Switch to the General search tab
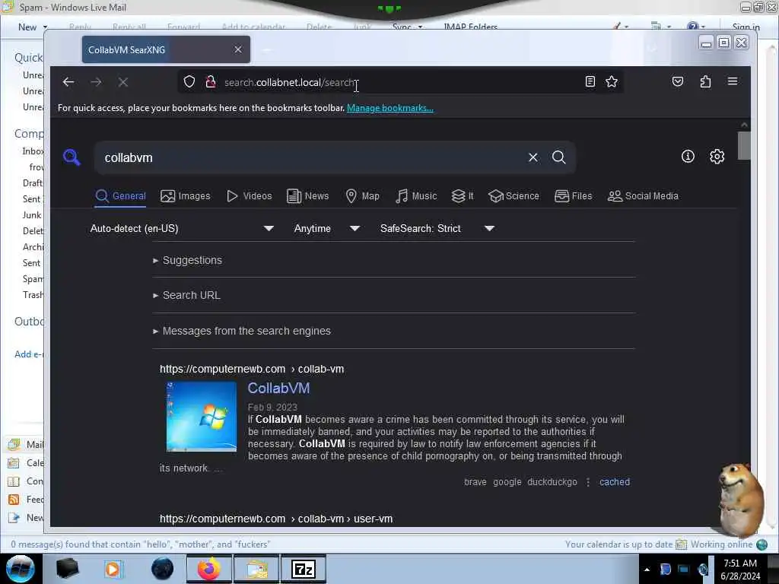This screenshot has height=584, width=779. [x=121, y=196]
